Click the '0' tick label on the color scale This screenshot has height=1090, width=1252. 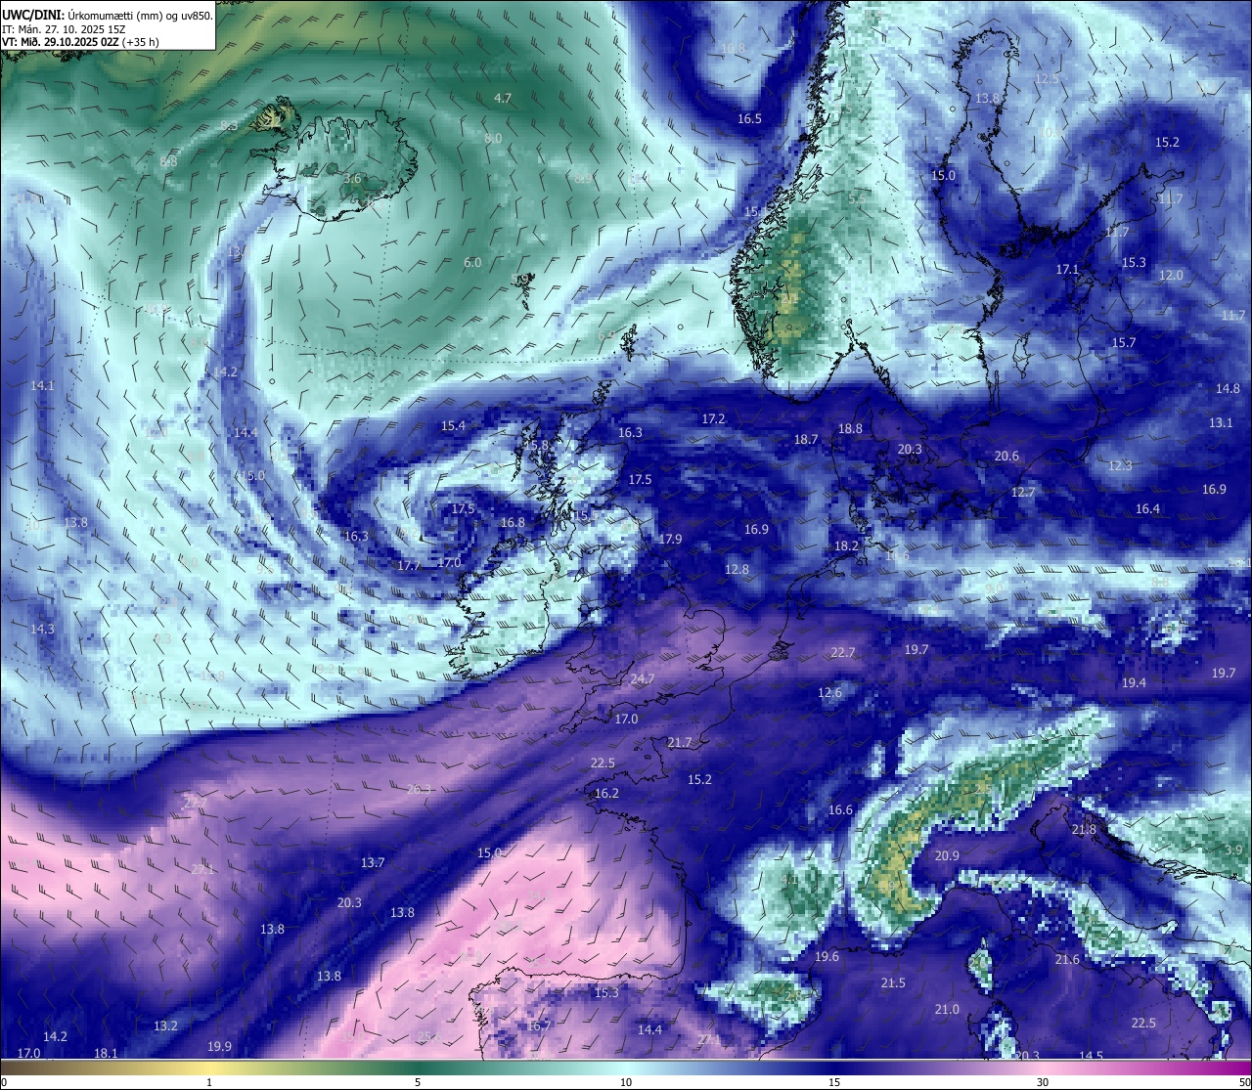[4, 1082]
